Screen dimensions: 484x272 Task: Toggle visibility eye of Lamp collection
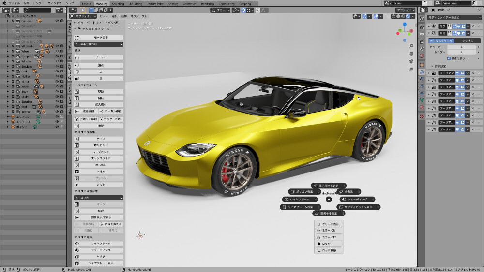tap(57, 57)
